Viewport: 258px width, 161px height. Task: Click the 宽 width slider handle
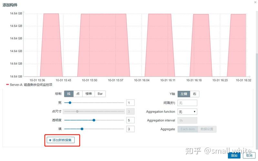tap(70, 103)
